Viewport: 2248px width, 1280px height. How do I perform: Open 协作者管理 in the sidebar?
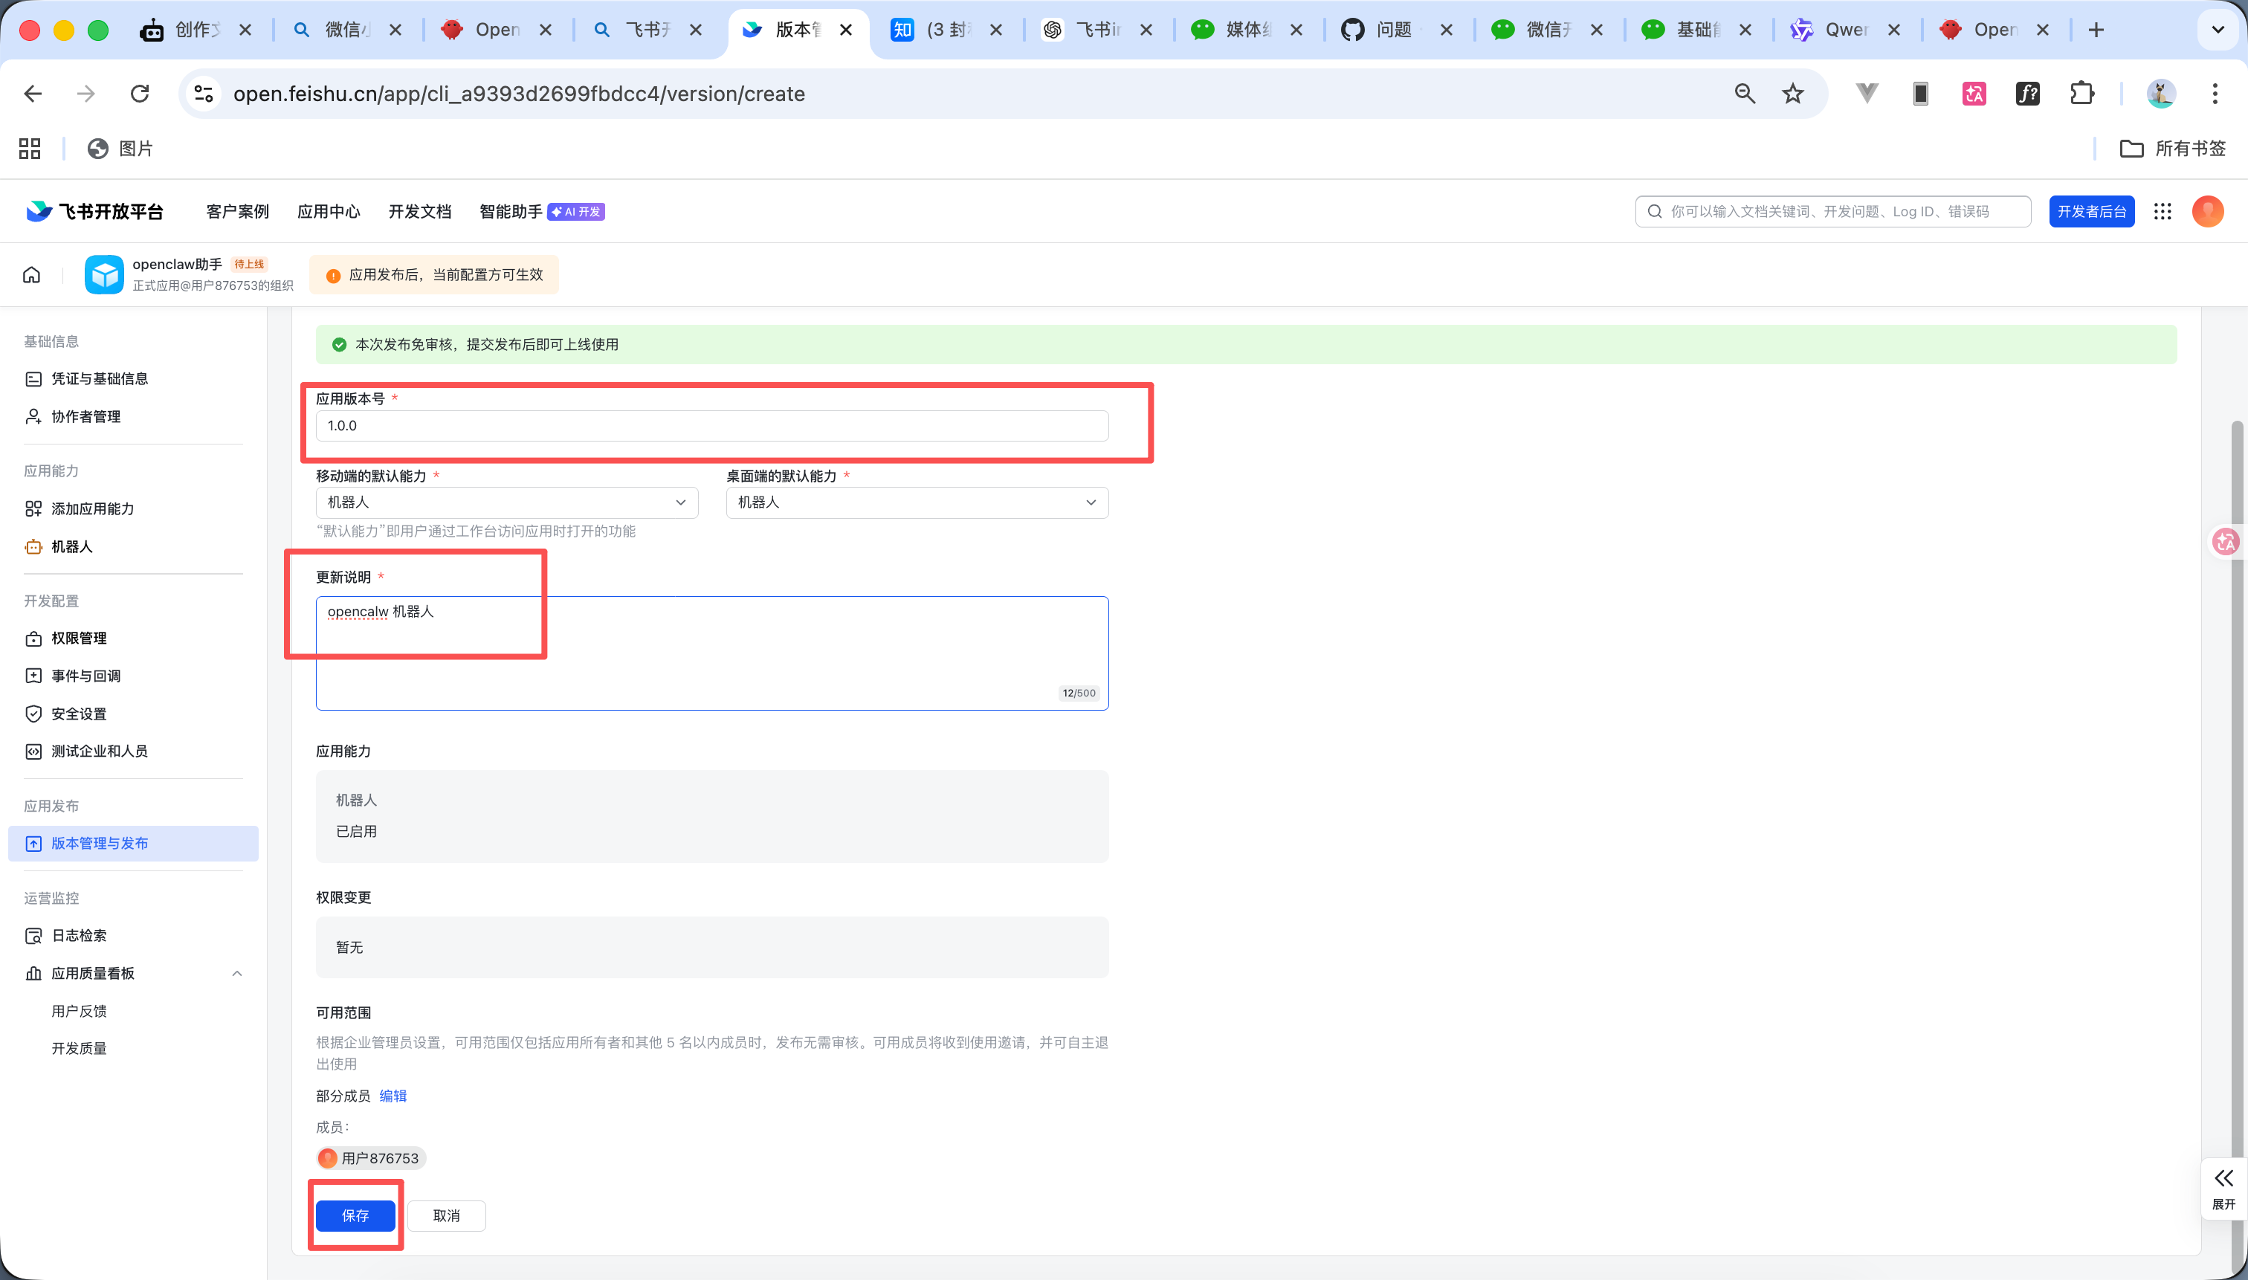tap(85, 417)
